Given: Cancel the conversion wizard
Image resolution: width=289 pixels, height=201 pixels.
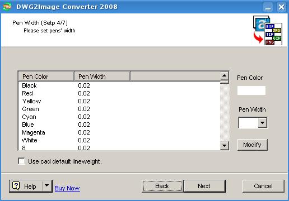Looking at the screenshot, I should [x=263, y=186].
